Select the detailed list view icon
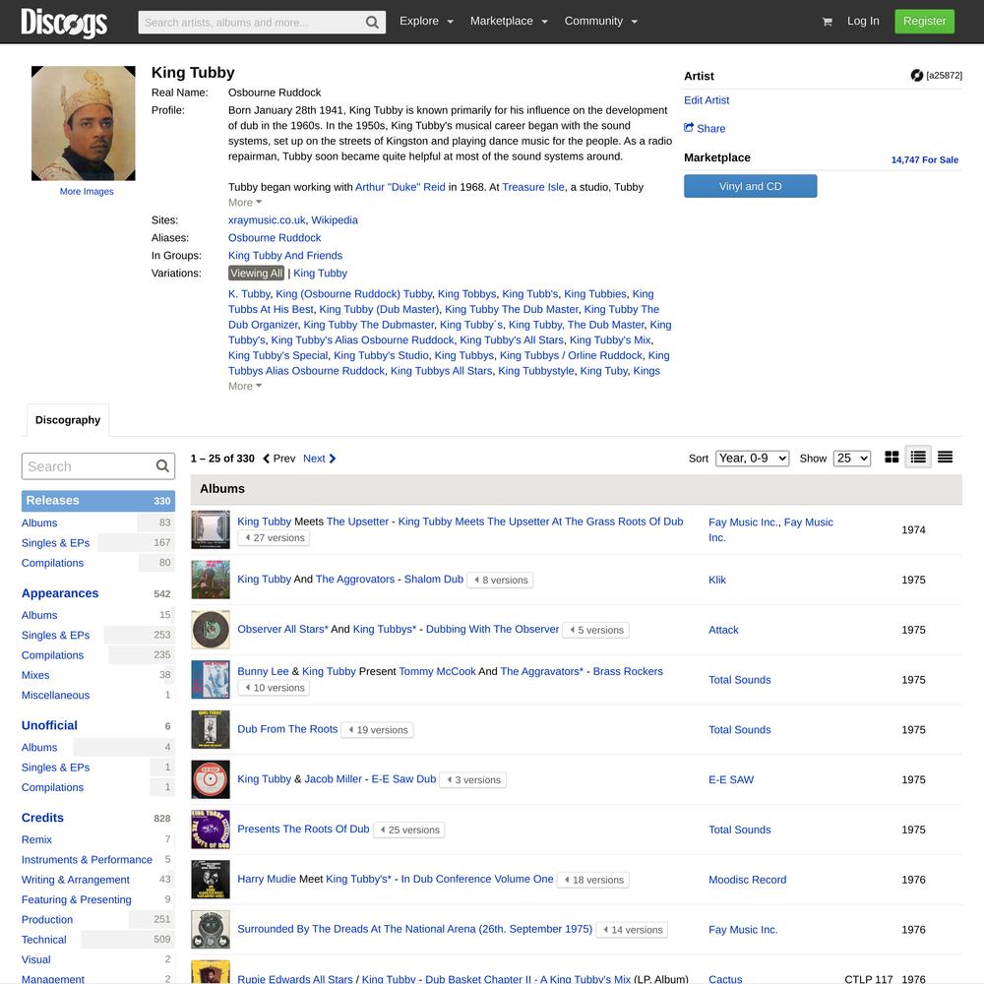Screen dimensions: 984x984 918,458
